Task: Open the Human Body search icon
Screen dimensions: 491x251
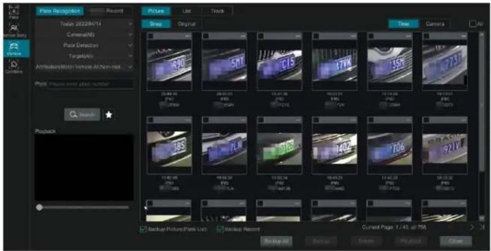Action: pos(15,30)
